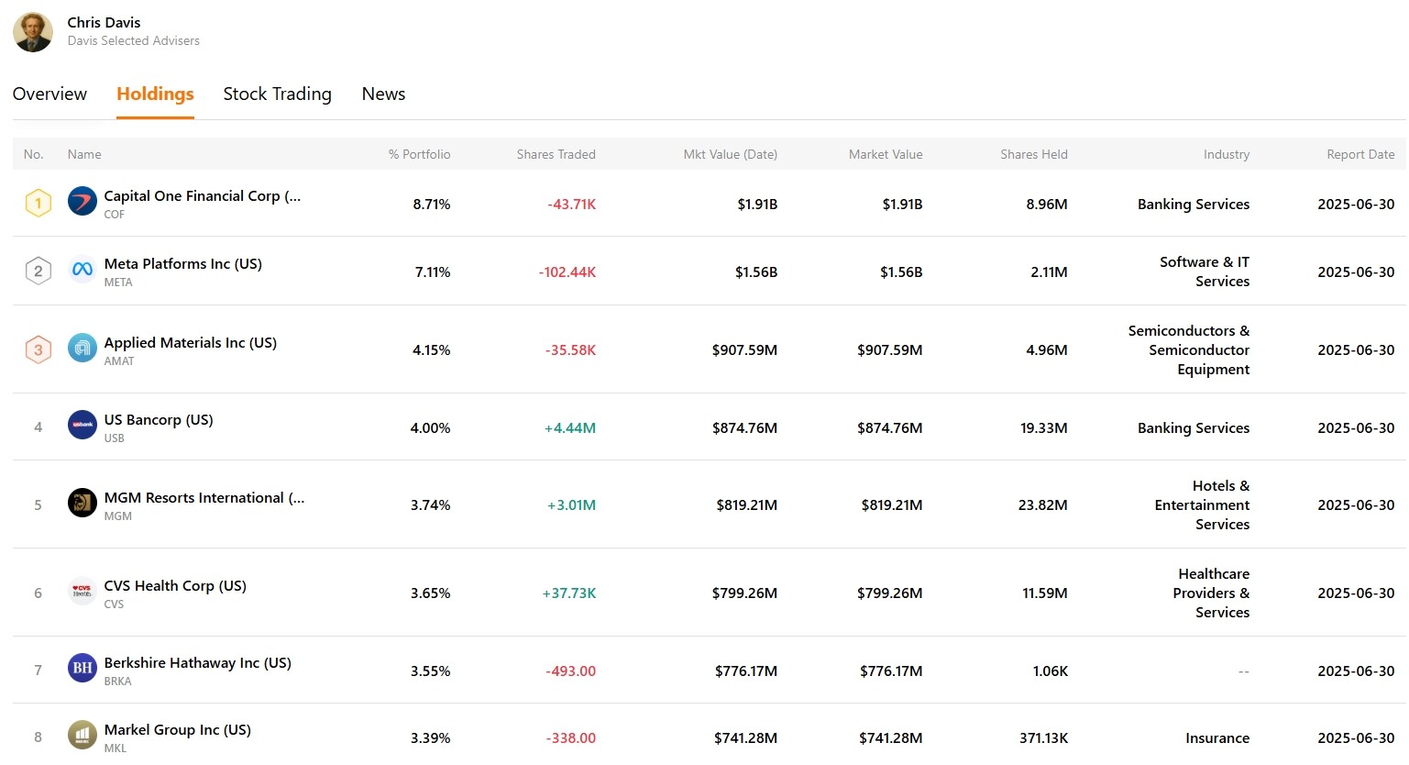Click the Berkshire Hathaway BH logo

[83, 668]
